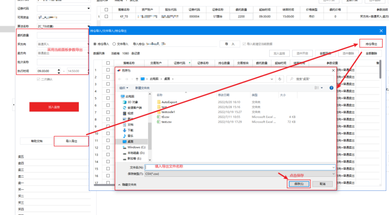The width and height of the screenshot is (389, 215).
Task: Open the 买方向 dropdown
Action: click(88, 44)
